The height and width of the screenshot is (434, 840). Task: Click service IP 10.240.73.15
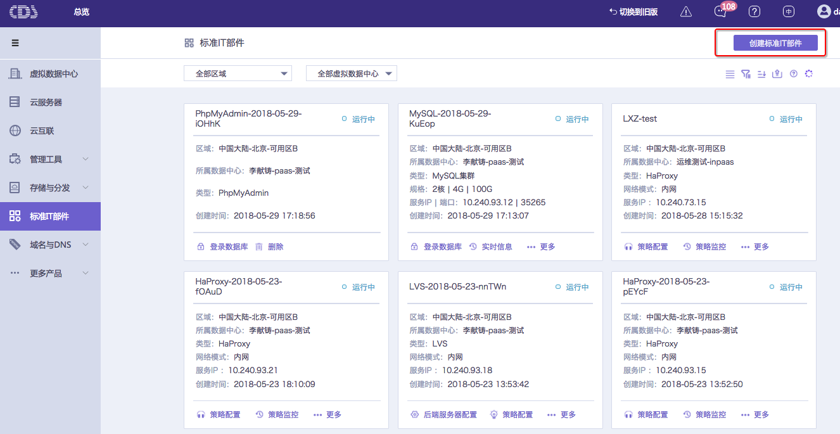681,203
